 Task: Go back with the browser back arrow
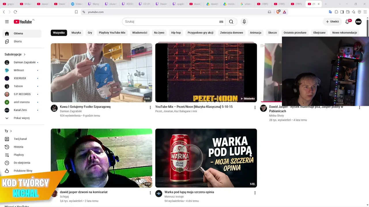4,12
